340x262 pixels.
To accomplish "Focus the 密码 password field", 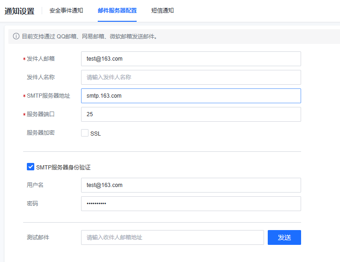I will 190,204.
